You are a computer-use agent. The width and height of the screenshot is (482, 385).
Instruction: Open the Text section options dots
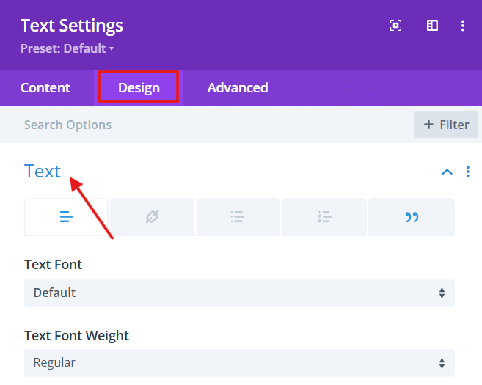pos(468,172)
